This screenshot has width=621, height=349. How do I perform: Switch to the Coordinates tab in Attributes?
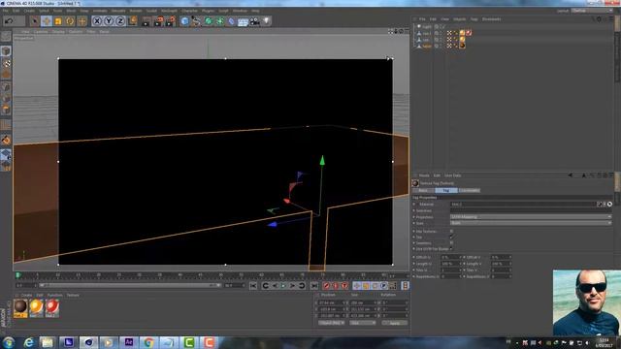pos(470,190)
